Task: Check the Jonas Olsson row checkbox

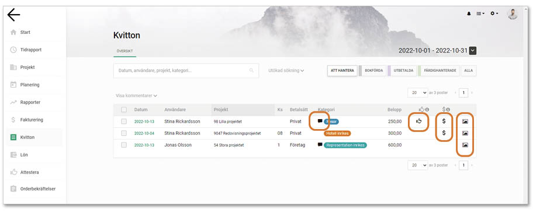Action: [x=124, y=145]
